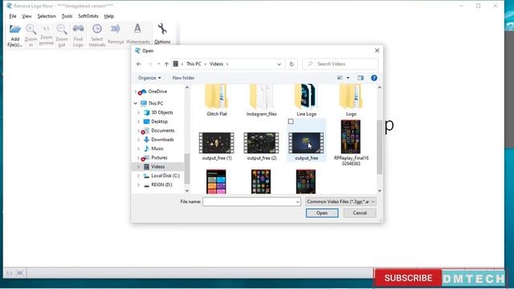Select OneDrive in the navigation pane
Image resolution: width=514 pixels, height=289 pixels.
click(157, 92)
